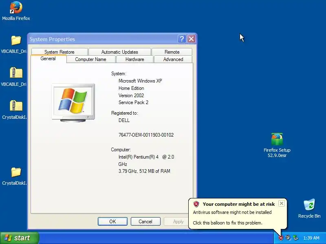Image resolution: width=326 pixels, height=244 pixels.
Task: Open the Computer Name tab
Action: pyautogui.click(x=90, y=59)
